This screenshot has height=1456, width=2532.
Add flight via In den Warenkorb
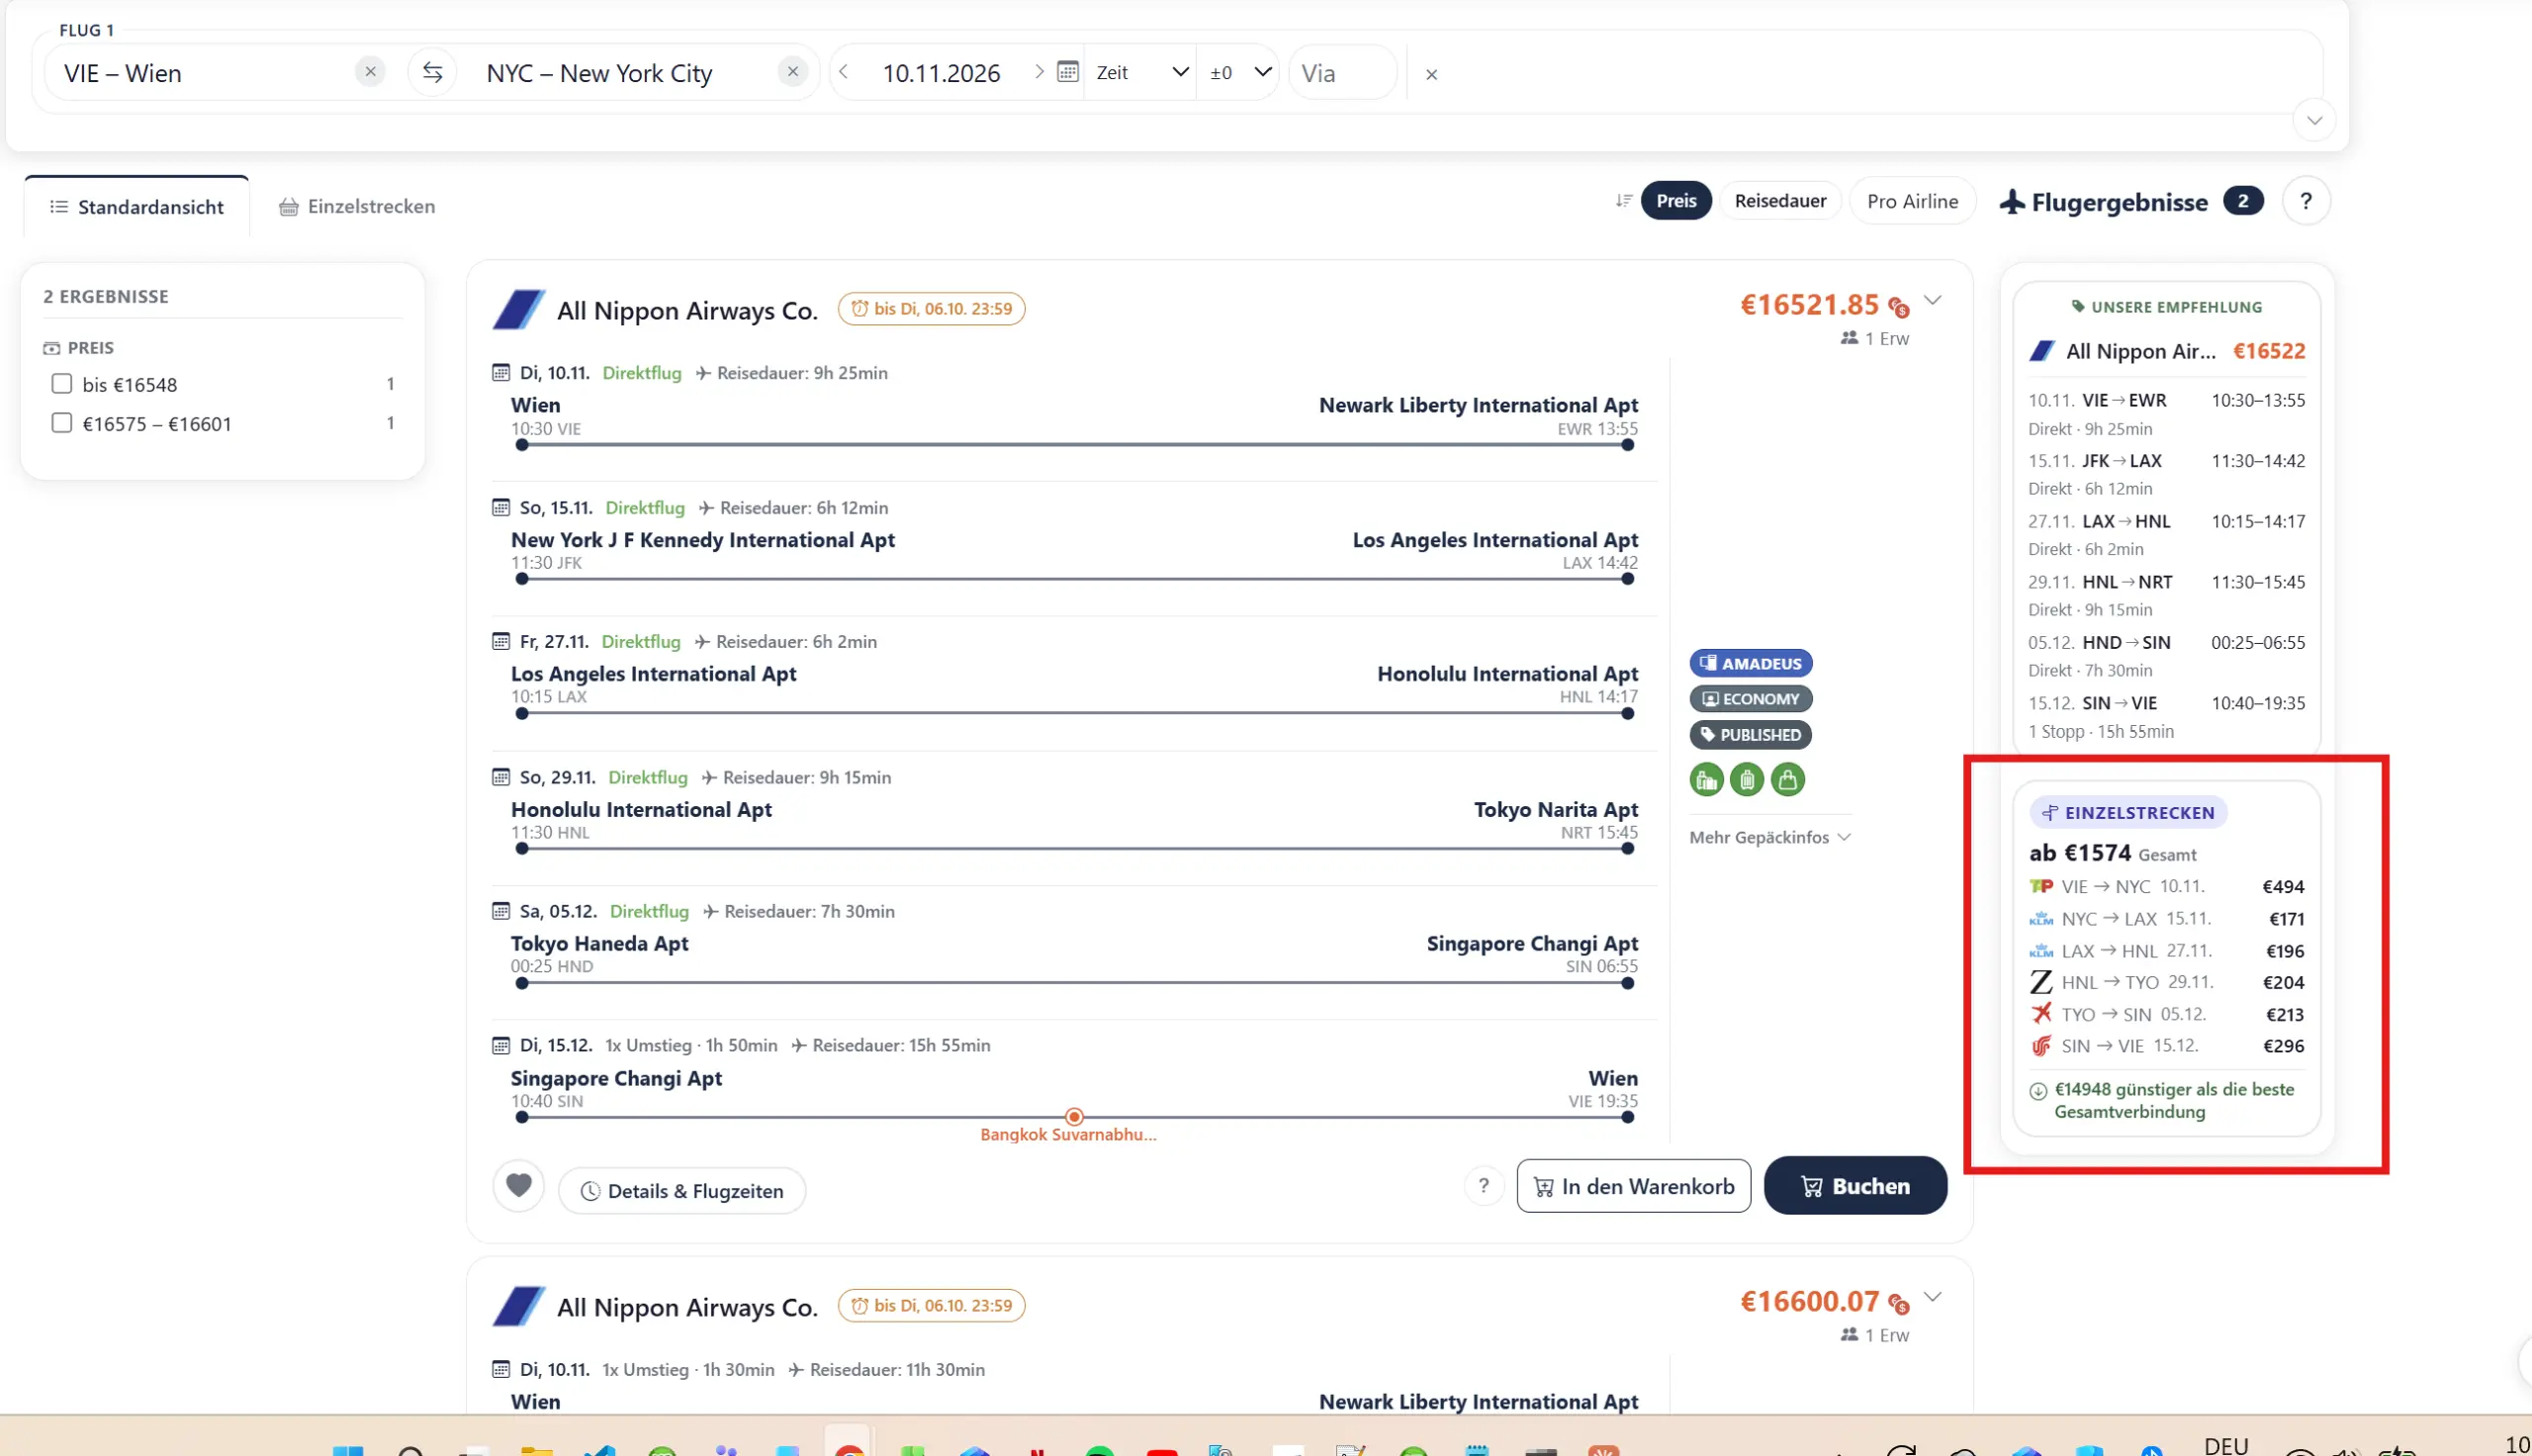1633,1186
